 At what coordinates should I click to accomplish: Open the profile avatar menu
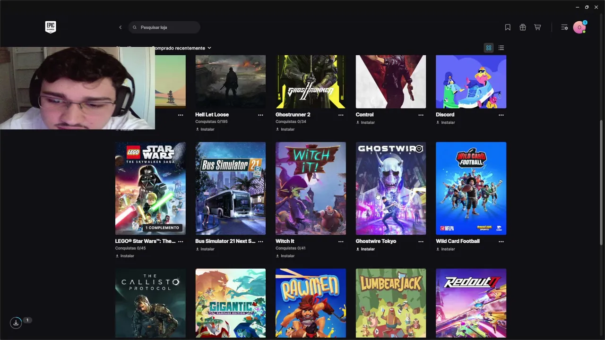[579, 27]
